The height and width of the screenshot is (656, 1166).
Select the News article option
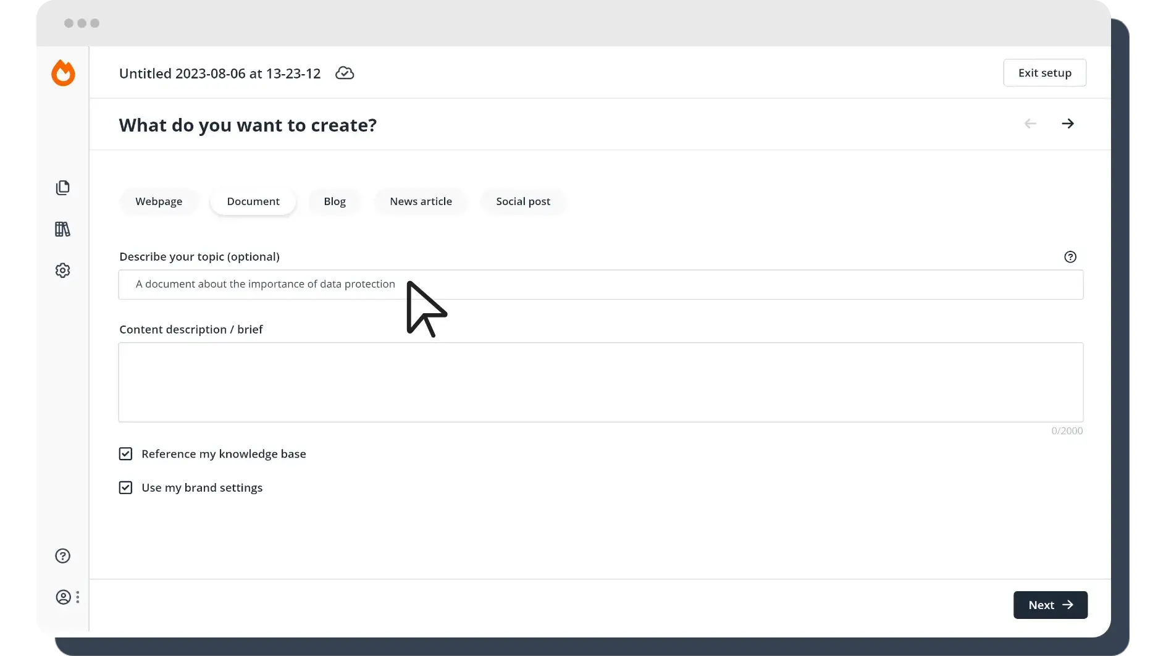421,201
